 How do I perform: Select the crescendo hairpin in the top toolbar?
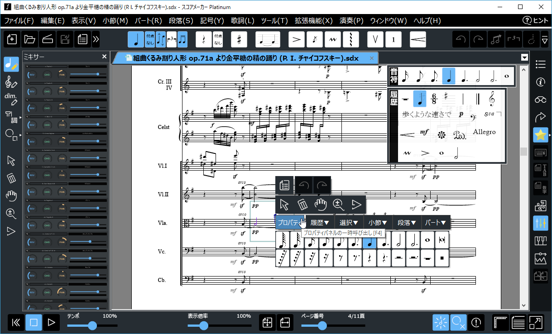(x=418, y=39)
